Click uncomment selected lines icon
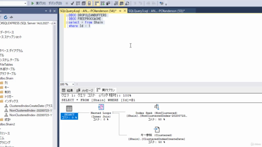 click(140, 3)
